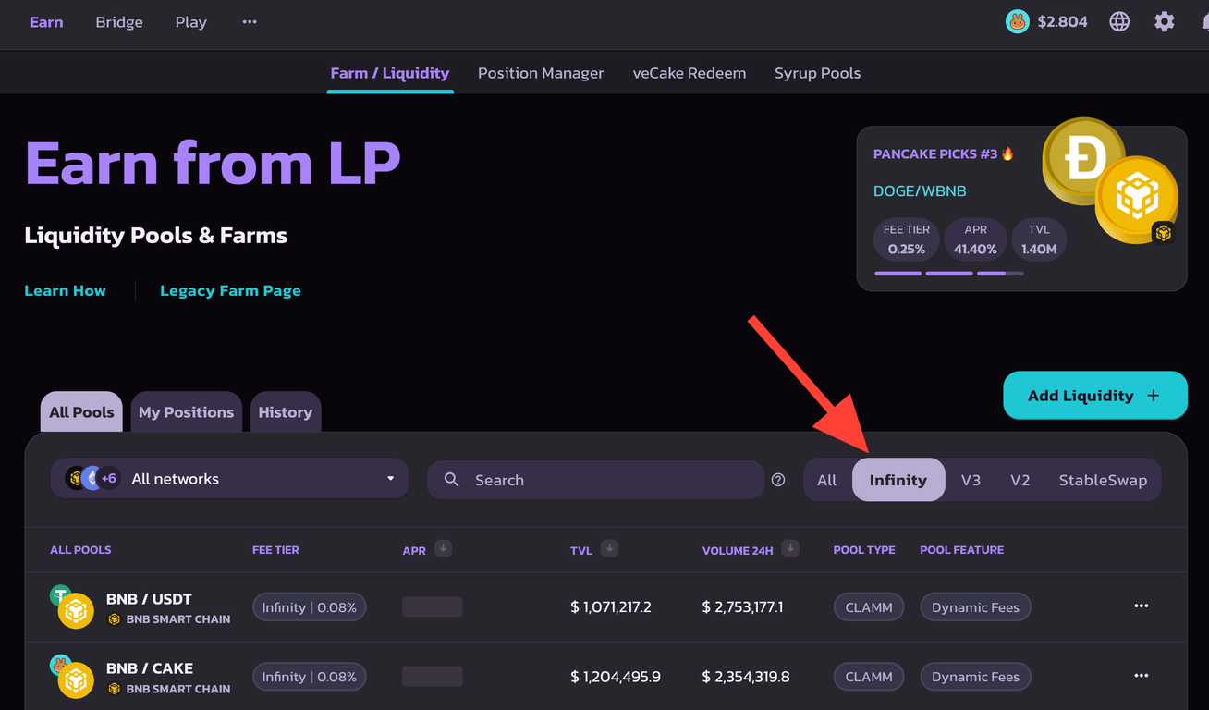The width and height of the screenshot is (1209, 710).
Task: Open the settings gear icon
Action: [x=1165, y=21]
